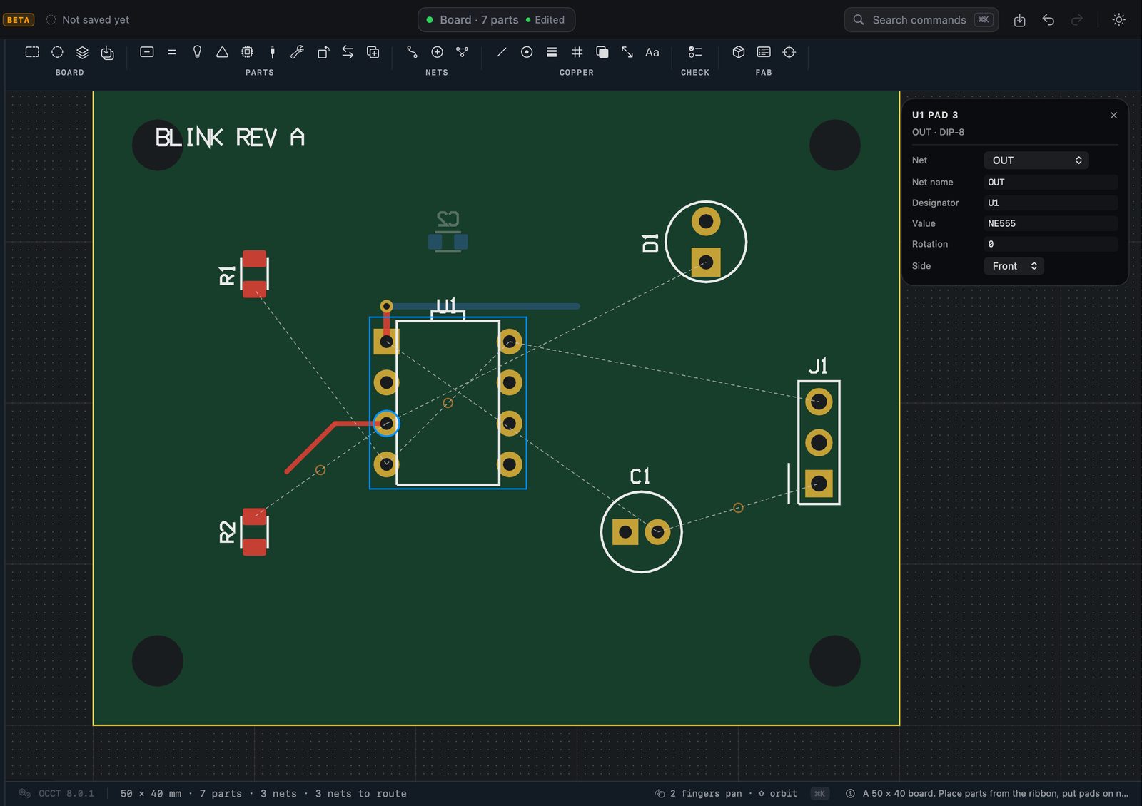
Task: Place an IC chip part
Action: pyautogui.click(x=247, y=52)
